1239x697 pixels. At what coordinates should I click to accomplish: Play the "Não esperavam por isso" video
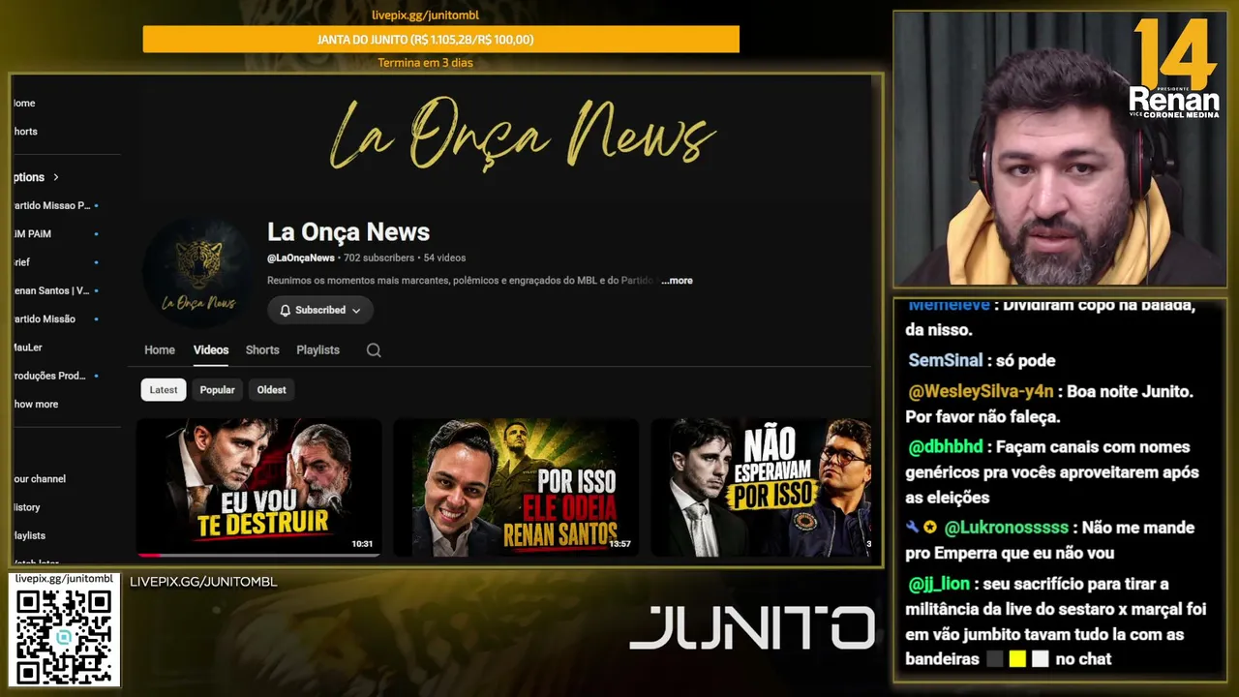[762, 488]
